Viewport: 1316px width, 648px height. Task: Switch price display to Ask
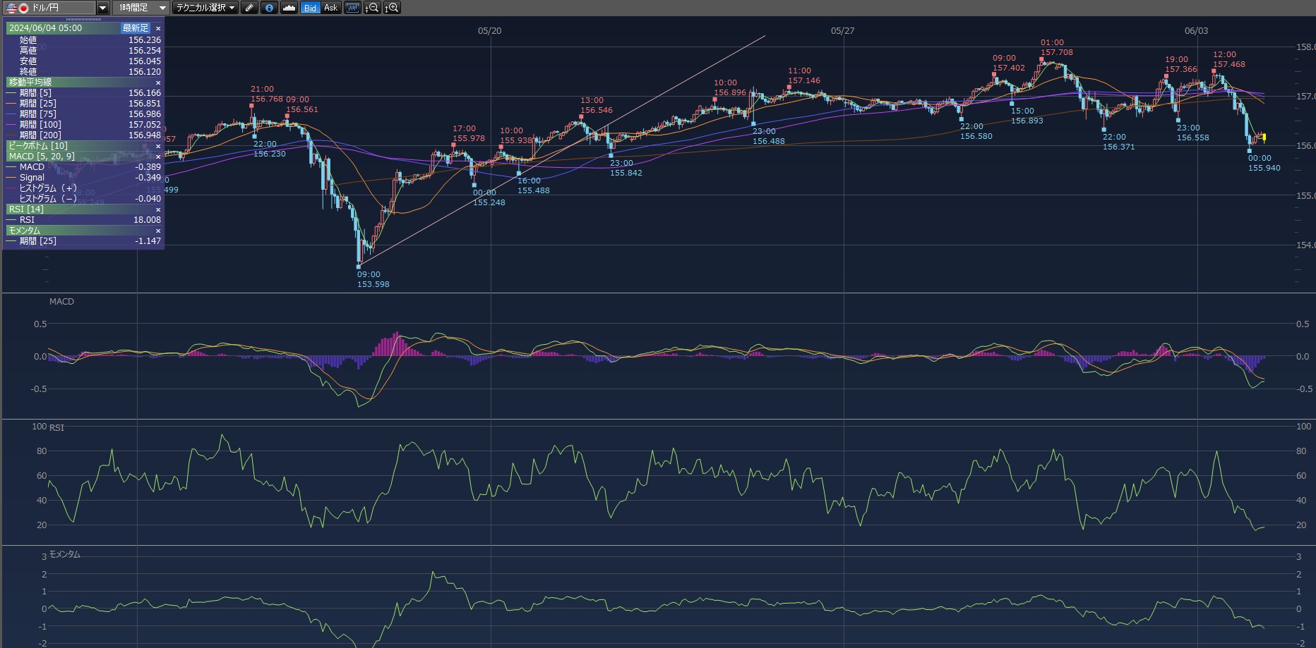(x=330, y=8)
